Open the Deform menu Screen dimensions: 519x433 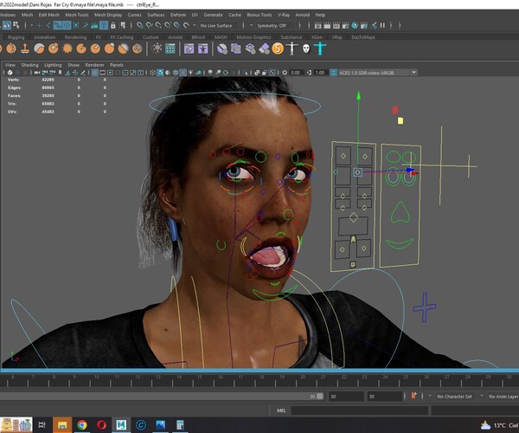(178, 15)
